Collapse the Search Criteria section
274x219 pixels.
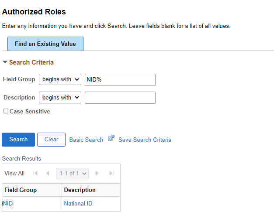point(5,62)
